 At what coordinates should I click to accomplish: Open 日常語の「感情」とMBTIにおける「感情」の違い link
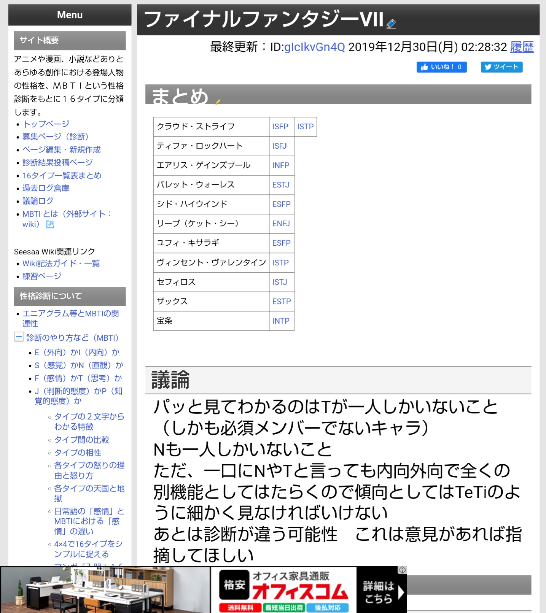tap(89, 521)
